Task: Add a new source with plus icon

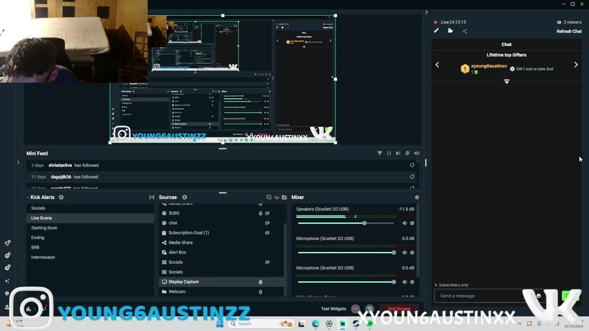Action: pyautogui.click(x=185, y=197)
